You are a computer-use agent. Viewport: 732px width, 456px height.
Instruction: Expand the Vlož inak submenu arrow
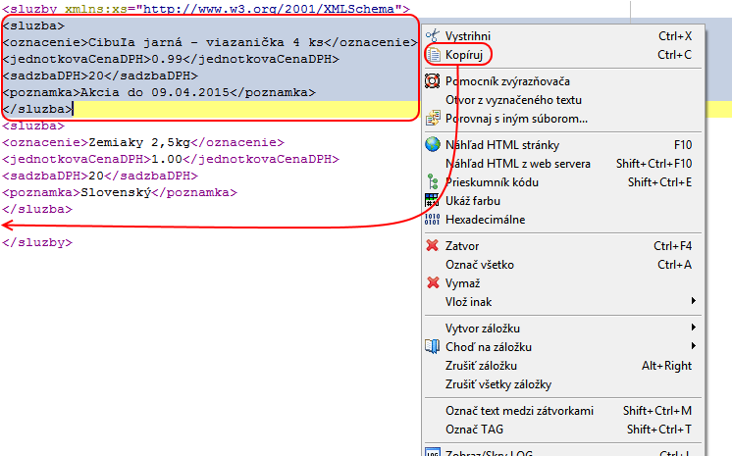[x=694, y=301]
